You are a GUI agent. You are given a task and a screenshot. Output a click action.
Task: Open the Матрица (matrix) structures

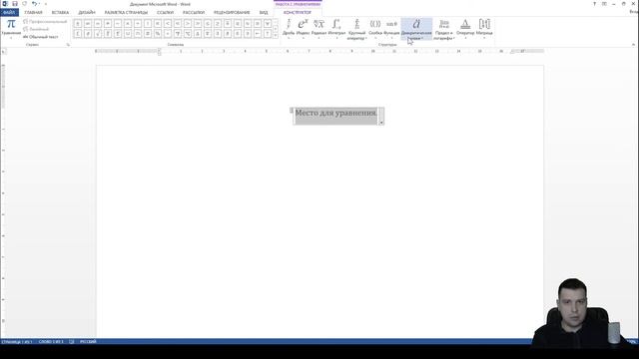pos(484,29)
